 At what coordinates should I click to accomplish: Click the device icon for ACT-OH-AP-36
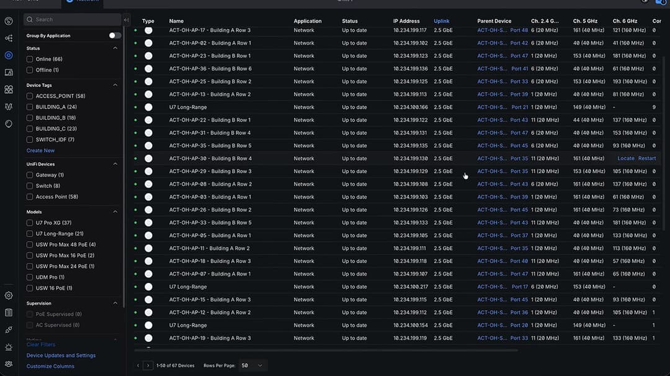coord(148,69)
